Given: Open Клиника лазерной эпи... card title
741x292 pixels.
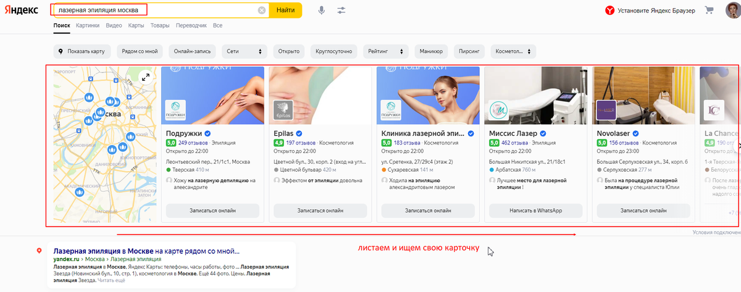Looking at the screenshot, I should pyautogui.click(x=423, y=133).
